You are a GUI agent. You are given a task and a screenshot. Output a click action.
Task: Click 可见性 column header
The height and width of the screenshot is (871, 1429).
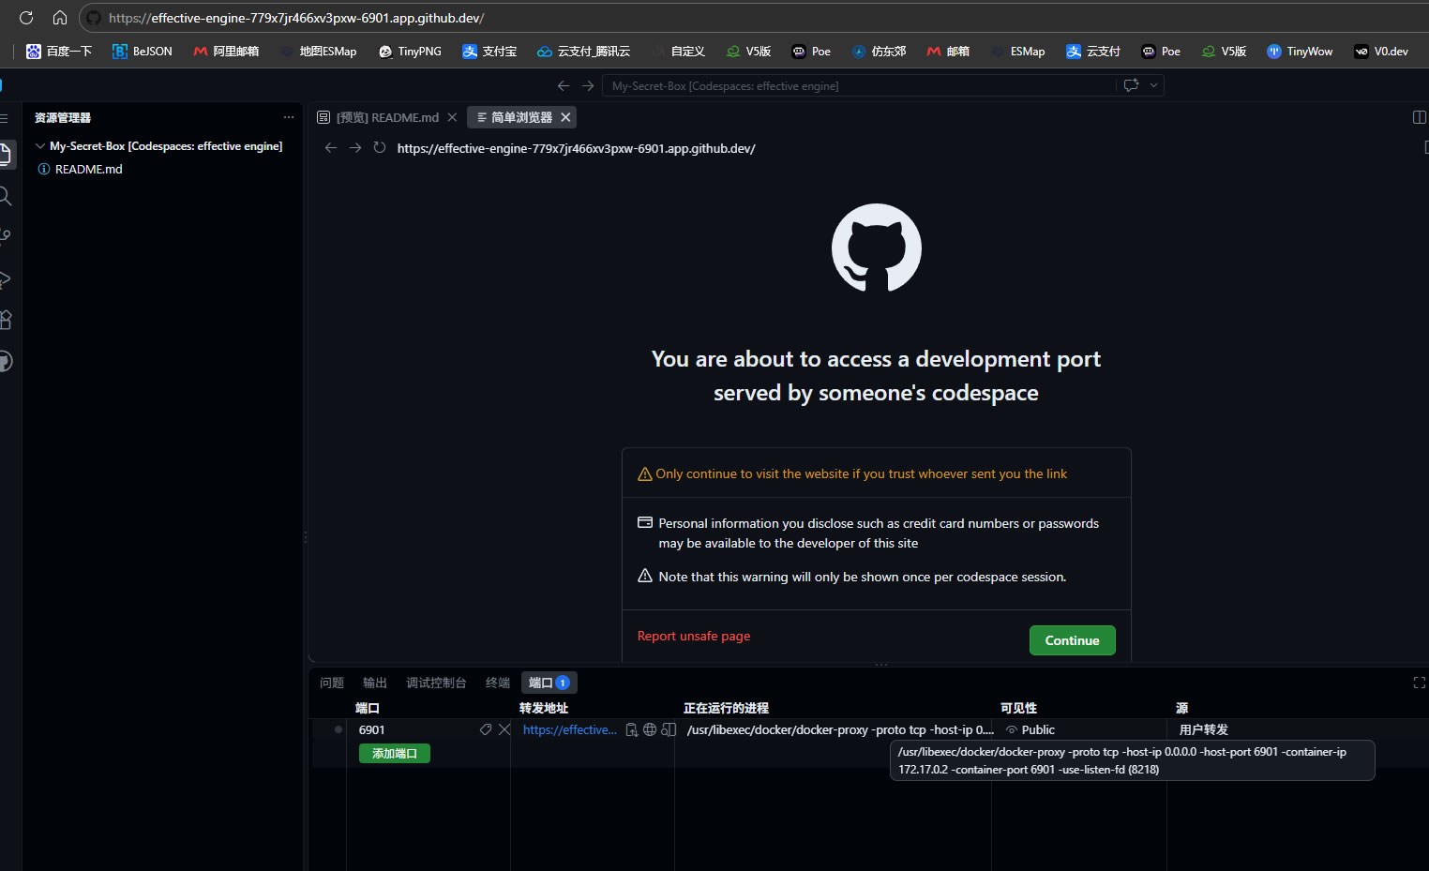pos(1018,708)
